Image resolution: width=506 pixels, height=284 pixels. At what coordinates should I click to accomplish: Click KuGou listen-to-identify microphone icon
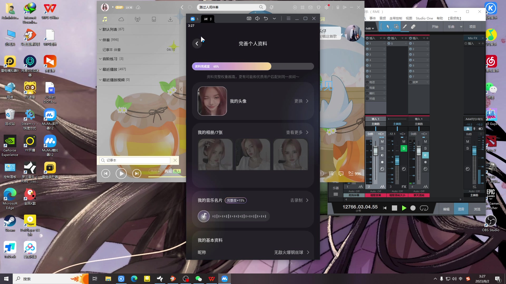pyautogui.click(x=272, y=7)
